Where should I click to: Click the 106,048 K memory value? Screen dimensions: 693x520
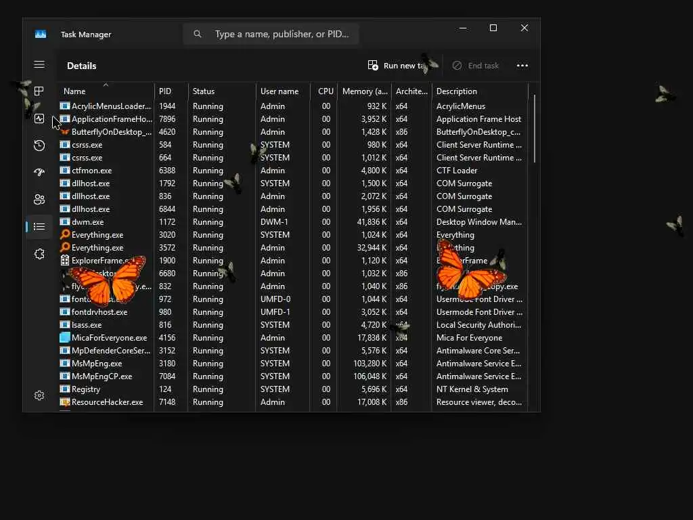click(370, 376)
